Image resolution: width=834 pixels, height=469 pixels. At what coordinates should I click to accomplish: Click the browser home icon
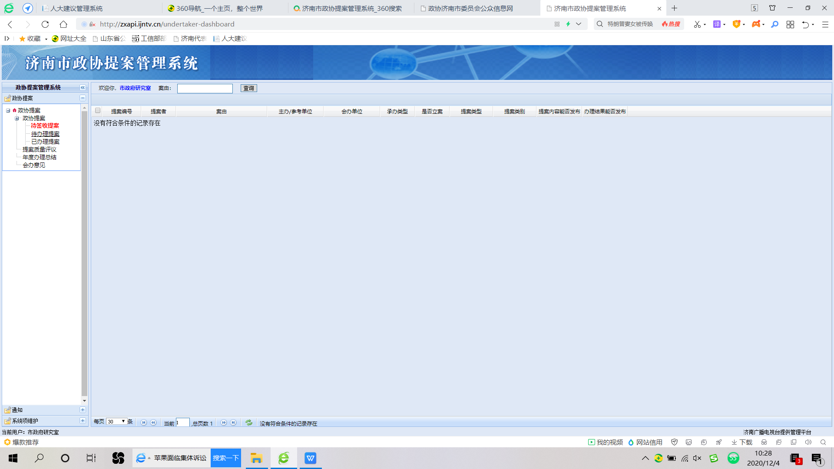63,24
